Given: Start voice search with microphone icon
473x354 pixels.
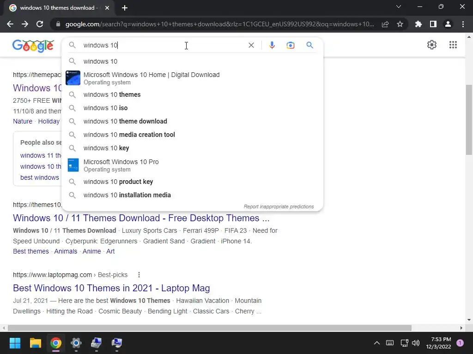Looking at the screenshot, I should [272, 45].
